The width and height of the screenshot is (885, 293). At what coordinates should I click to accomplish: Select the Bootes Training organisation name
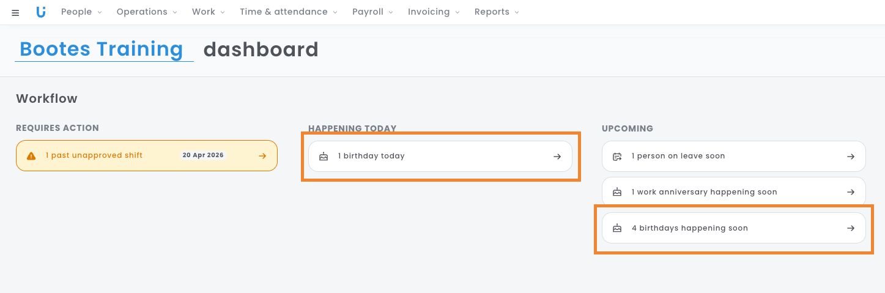[102, 49]
